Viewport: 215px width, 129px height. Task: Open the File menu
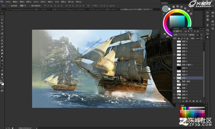point(8,2)
